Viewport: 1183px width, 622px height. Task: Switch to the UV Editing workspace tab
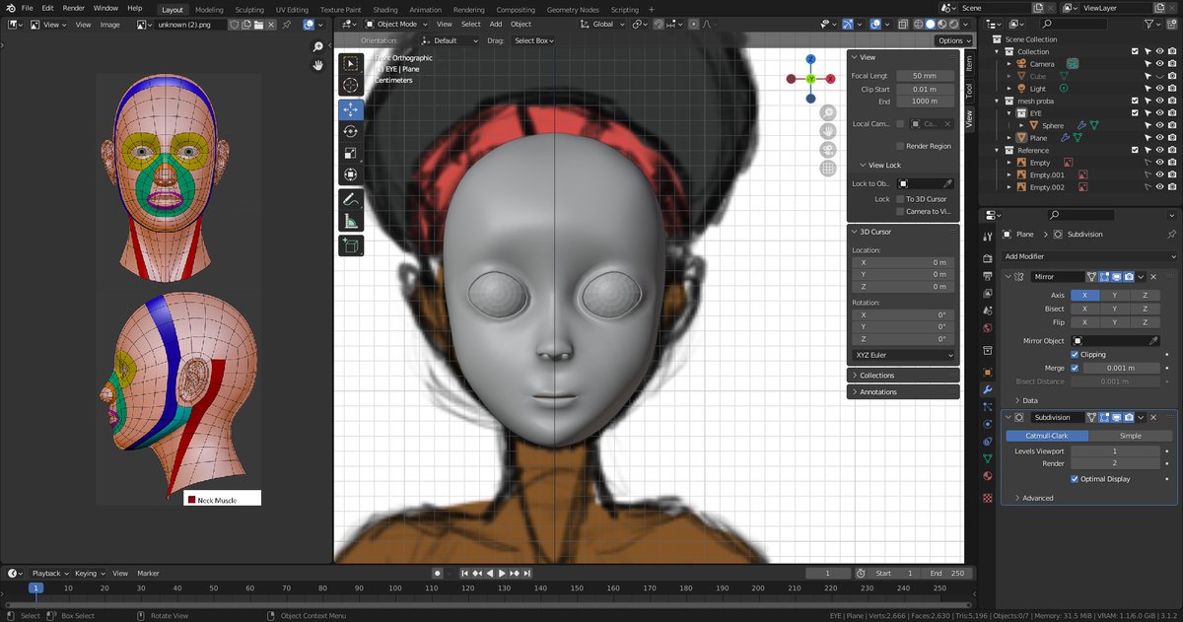[292, 9]
